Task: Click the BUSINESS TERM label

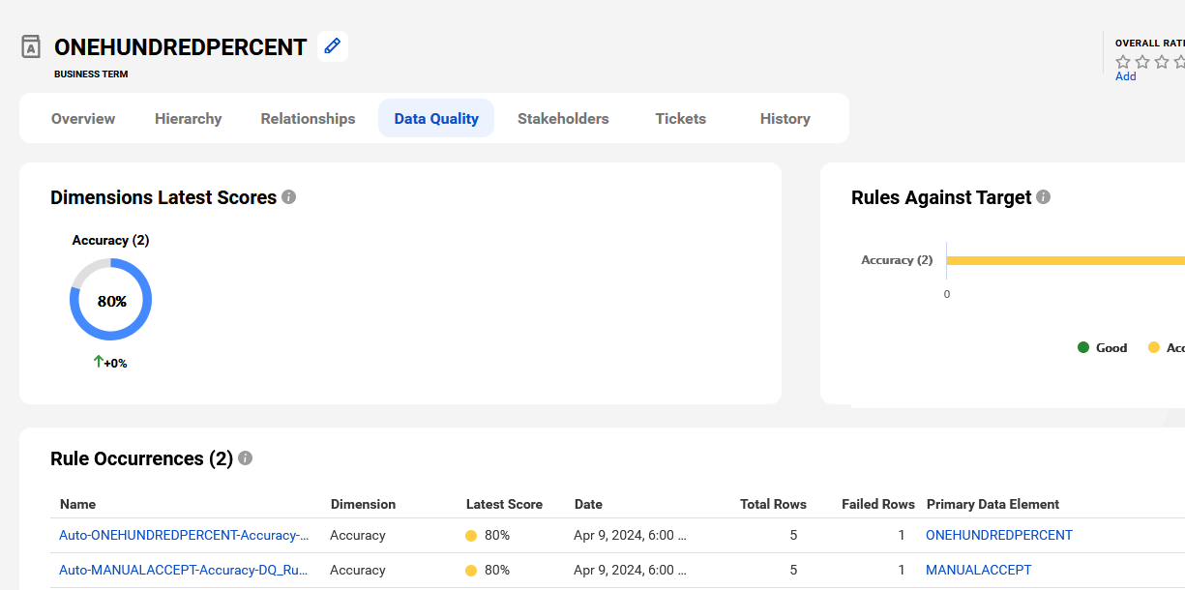Action: coord(91,74)
